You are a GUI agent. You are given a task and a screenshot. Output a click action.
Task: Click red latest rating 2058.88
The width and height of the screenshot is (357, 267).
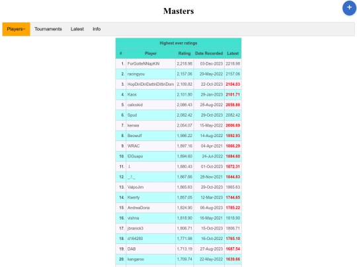pyautogui.click(x=233, y=105)
